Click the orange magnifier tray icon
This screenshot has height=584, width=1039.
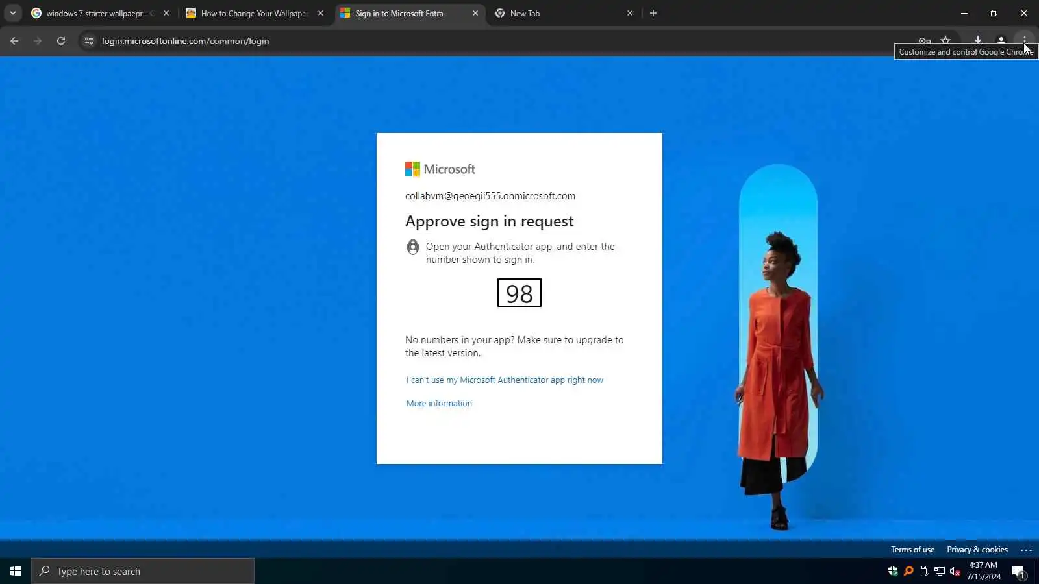coord(908,571)
